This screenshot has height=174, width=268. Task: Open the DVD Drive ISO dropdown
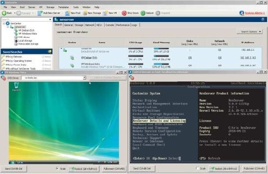(x=85, y=78)
